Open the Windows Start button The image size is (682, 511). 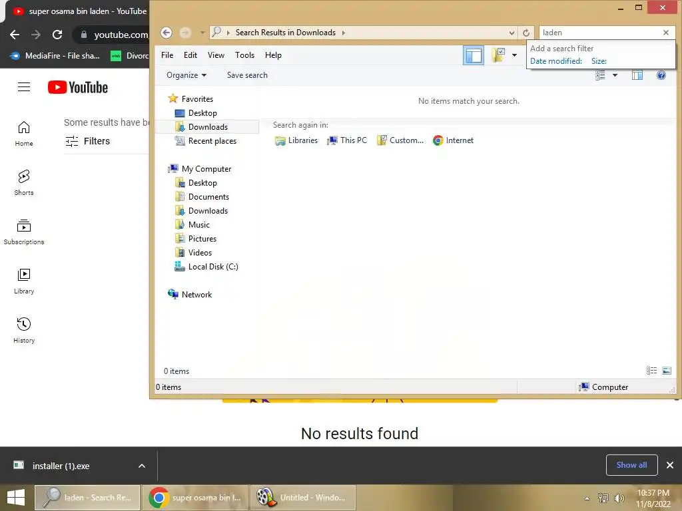16,498
